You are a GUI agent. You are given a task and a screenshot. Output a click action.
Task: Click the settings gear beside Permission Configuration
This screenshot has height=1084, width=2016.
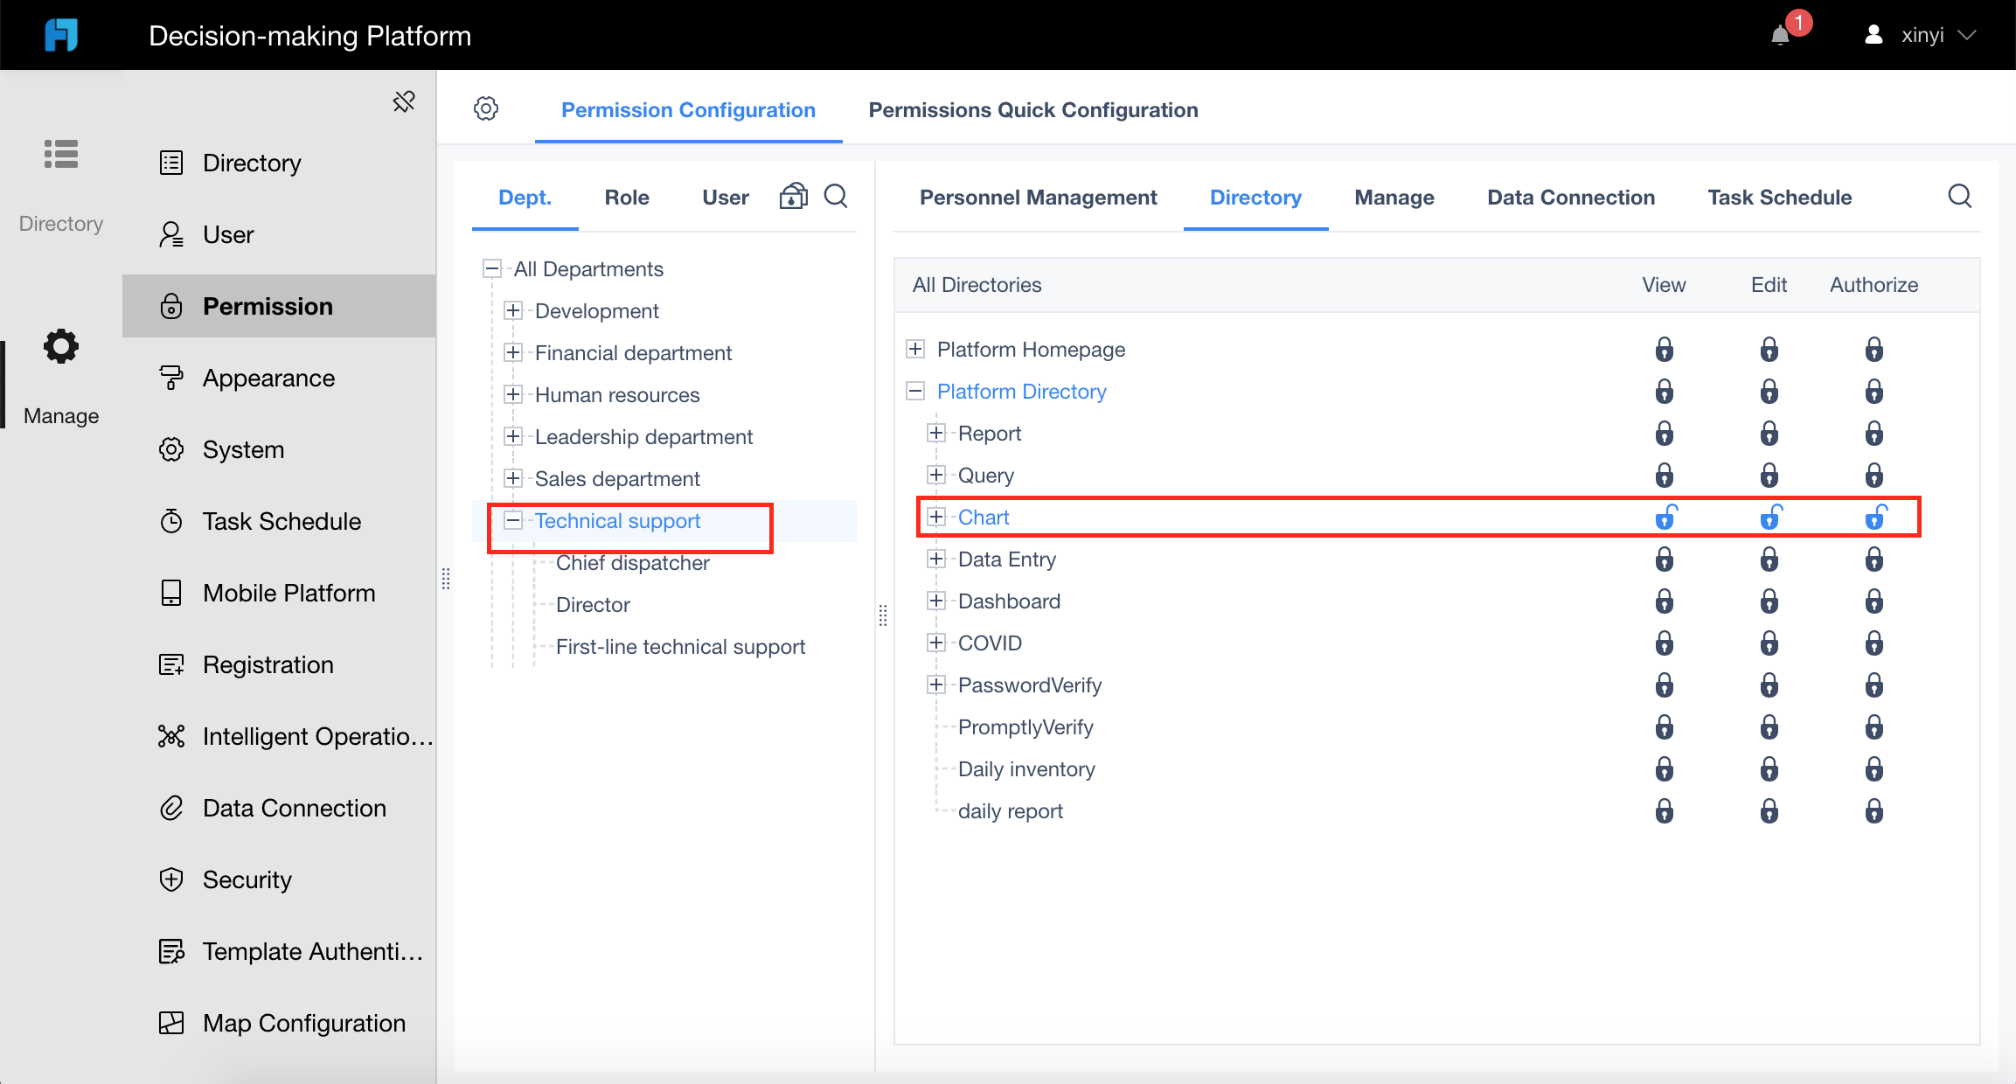(486, 108)
